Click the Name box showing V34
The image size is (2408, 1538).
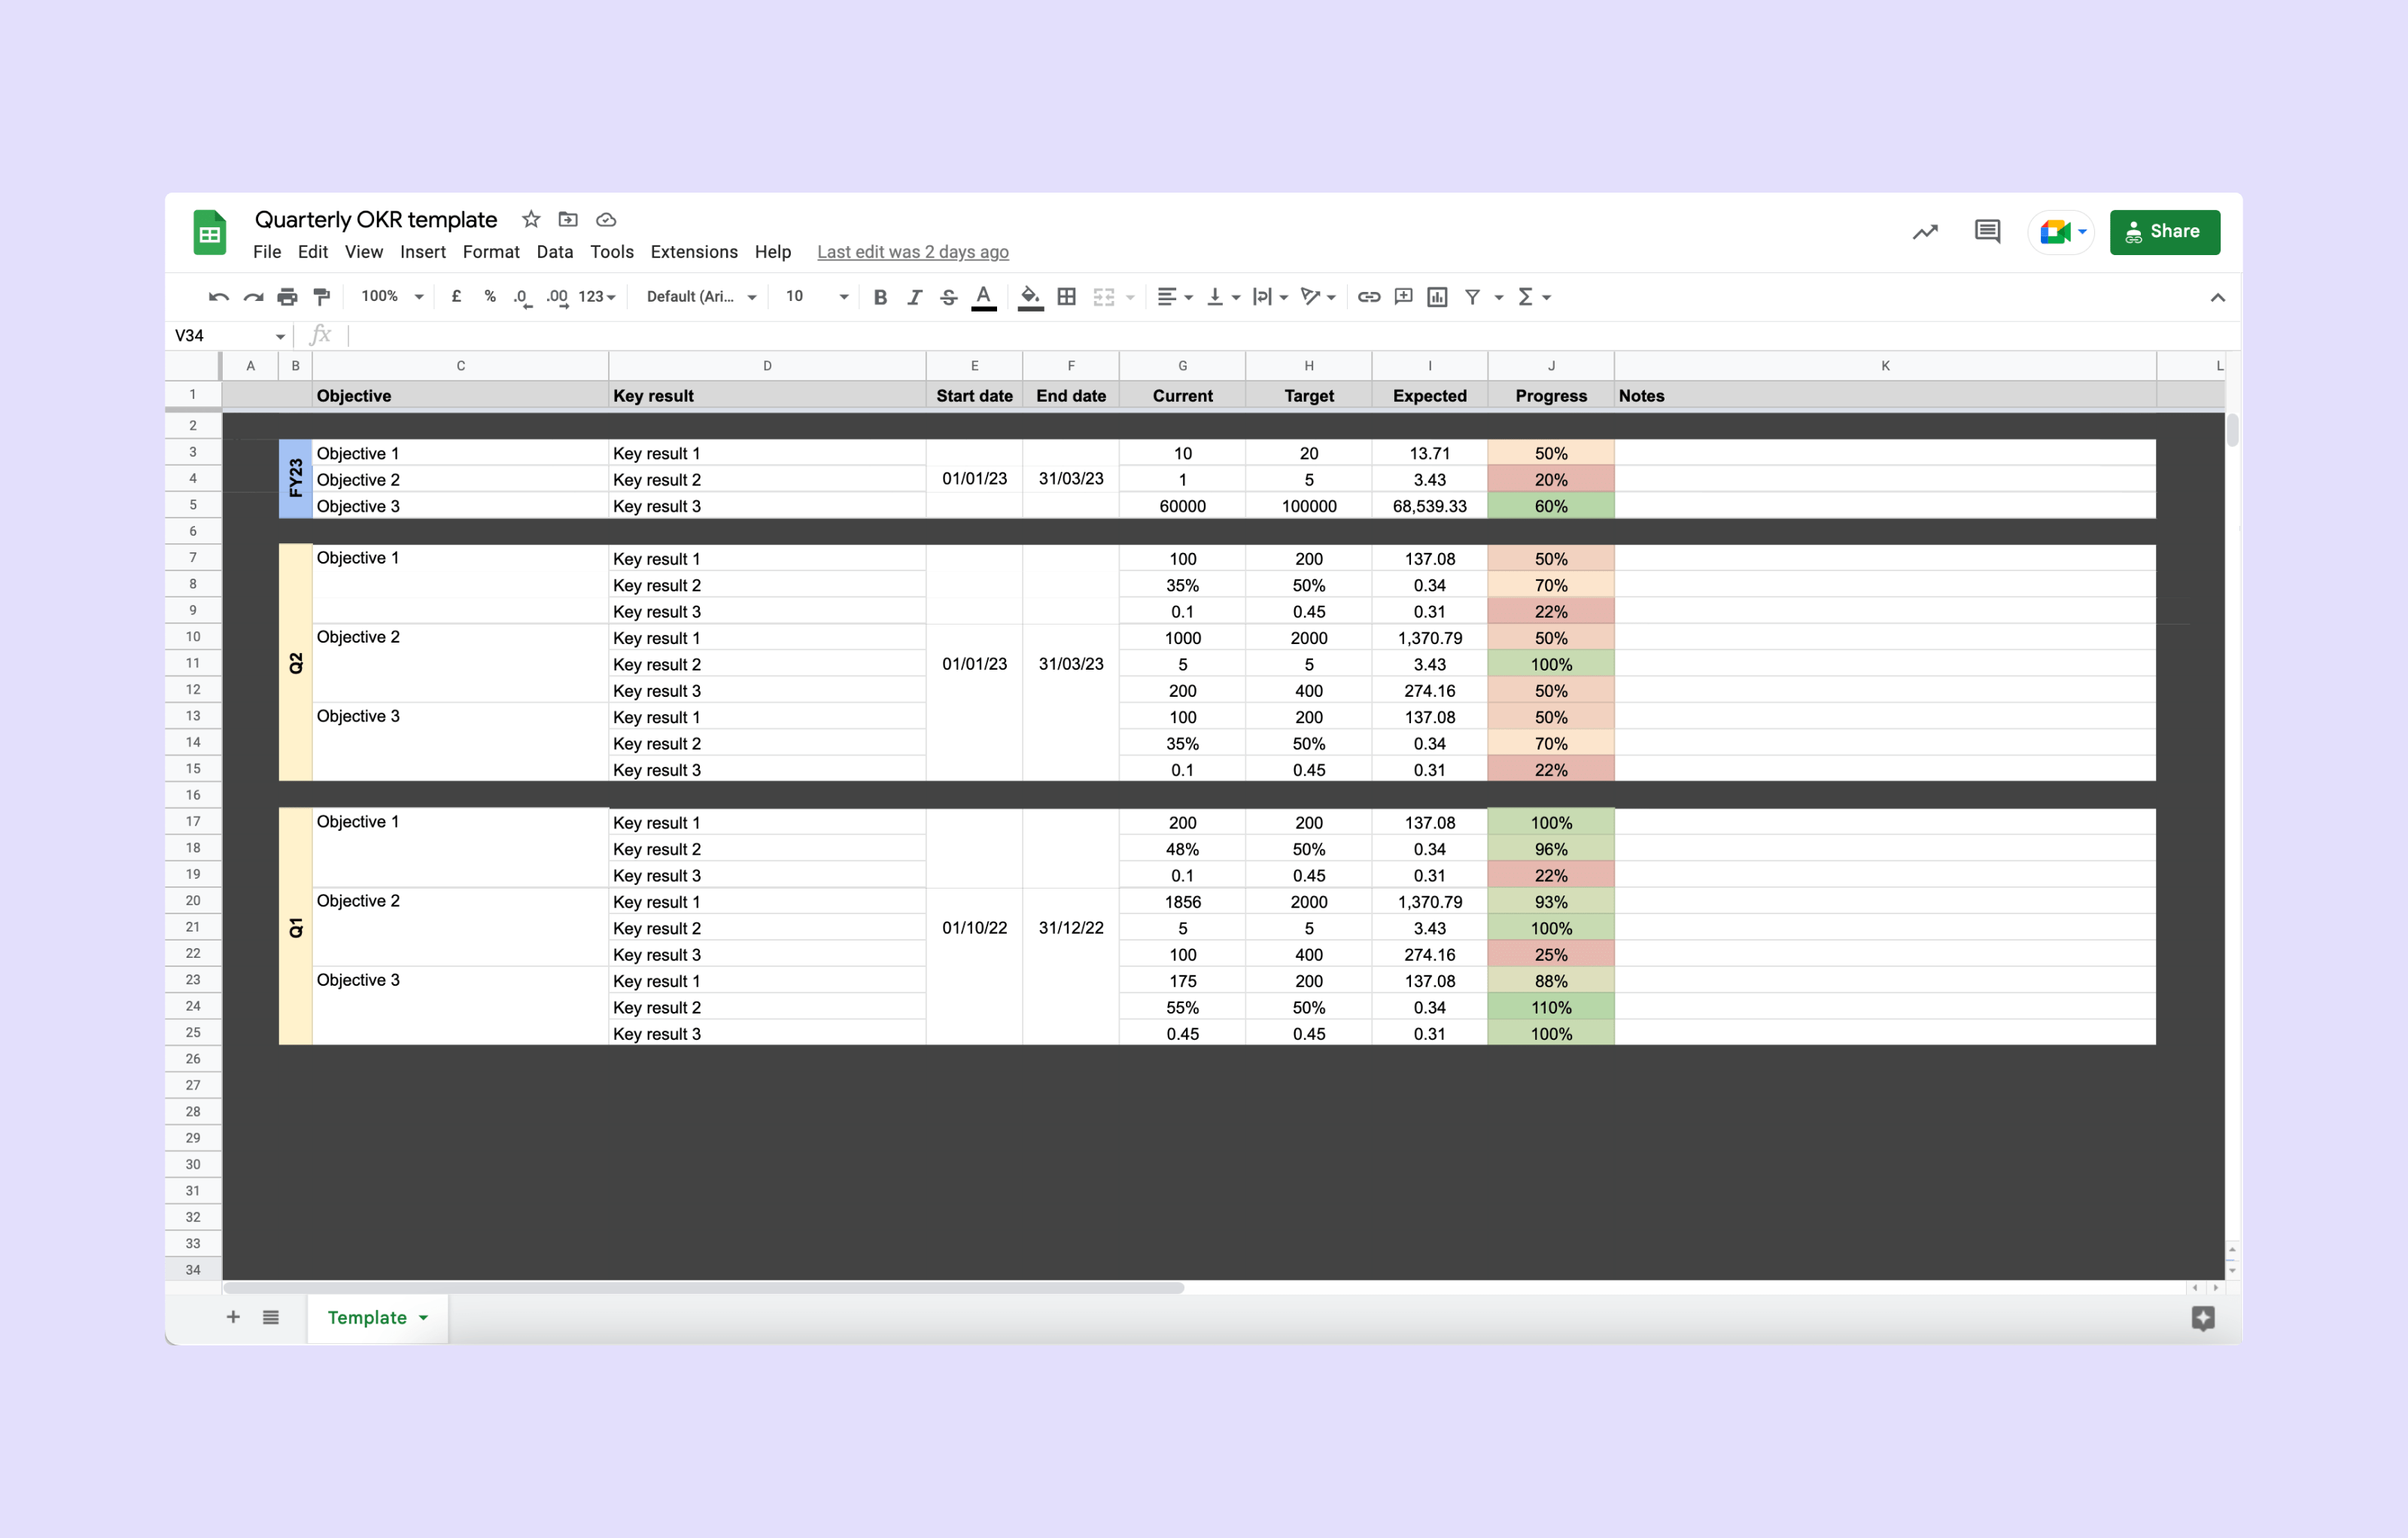click(230, 336)
